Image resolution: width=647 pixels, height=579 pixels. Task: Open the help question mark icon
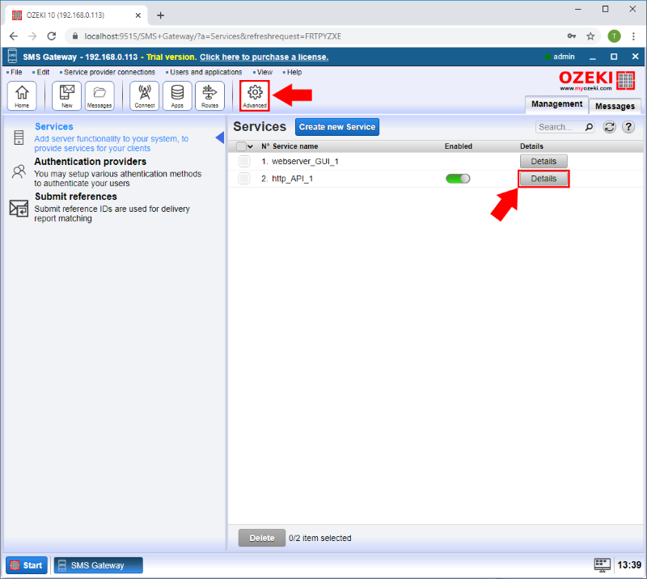coord(628,127)
